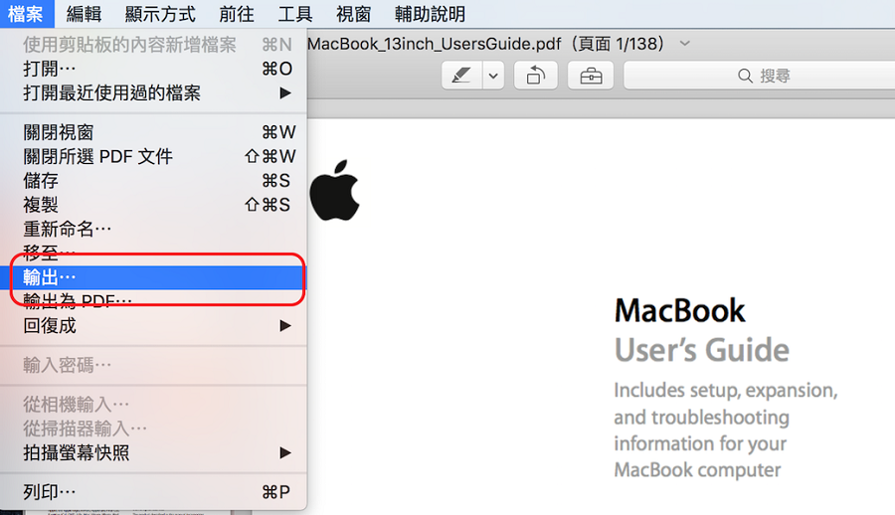895x515 pixels.
Task: Choose 列印… from the File menu
Action: coord(153,491)
